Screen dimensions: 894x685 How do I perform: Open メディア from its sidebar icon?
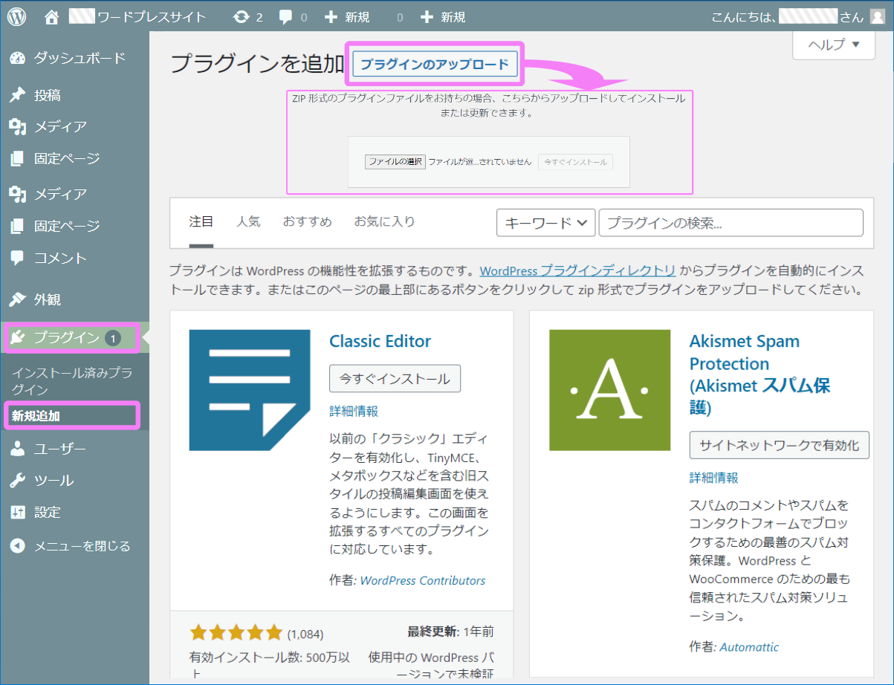tap(18, 126)
